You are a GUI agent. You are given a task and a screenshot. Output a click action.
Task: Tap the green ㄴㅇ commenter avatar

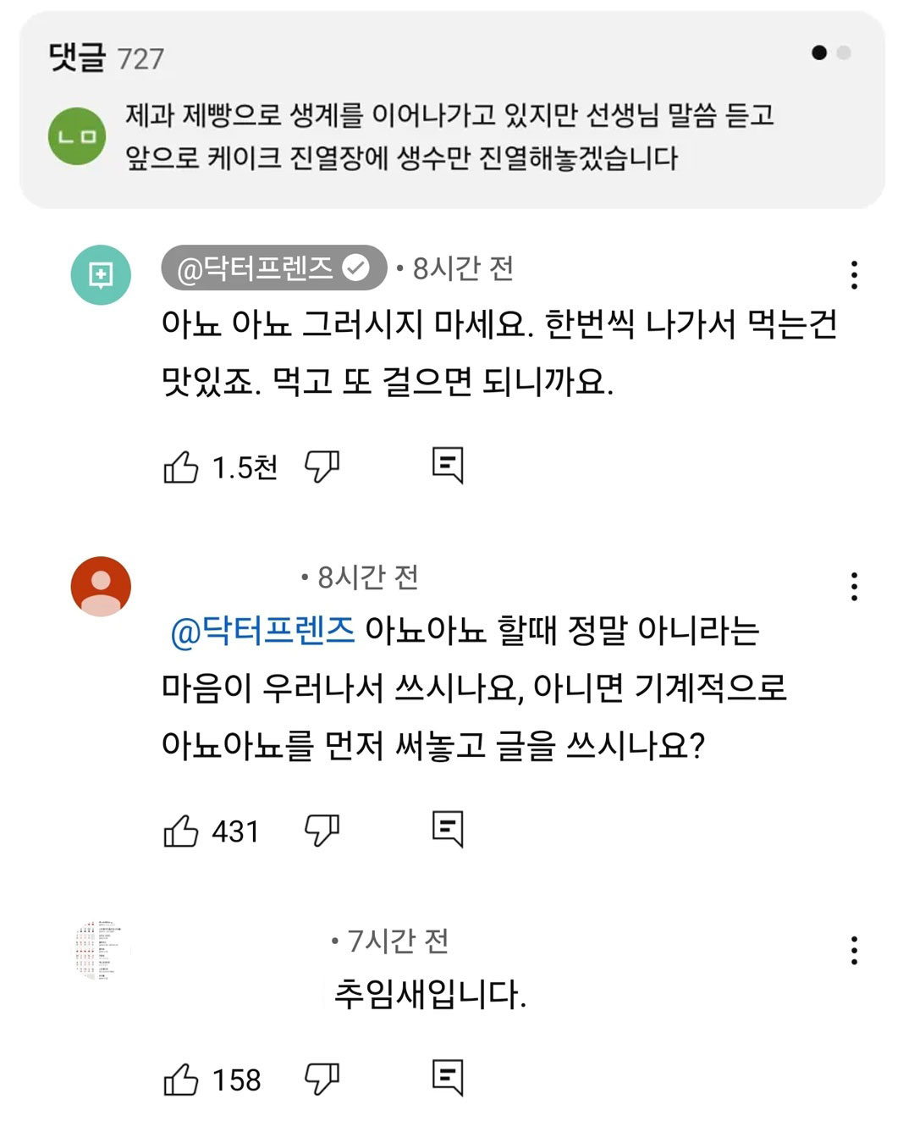[77, 136]
